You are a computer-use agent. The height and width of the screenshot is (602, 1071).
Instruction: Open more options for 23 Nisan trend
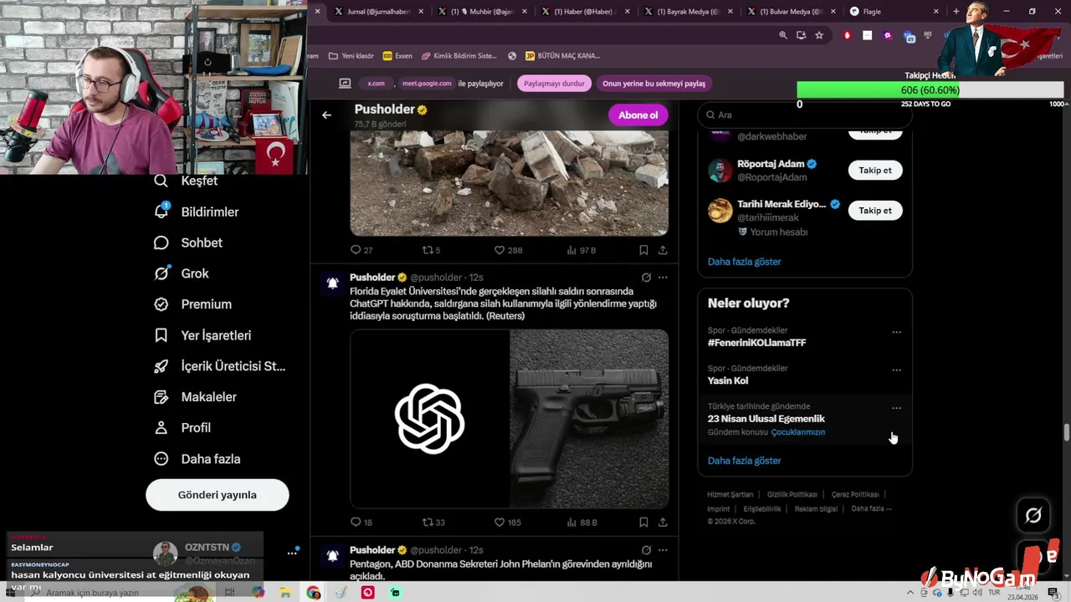[x=896, y=408]
